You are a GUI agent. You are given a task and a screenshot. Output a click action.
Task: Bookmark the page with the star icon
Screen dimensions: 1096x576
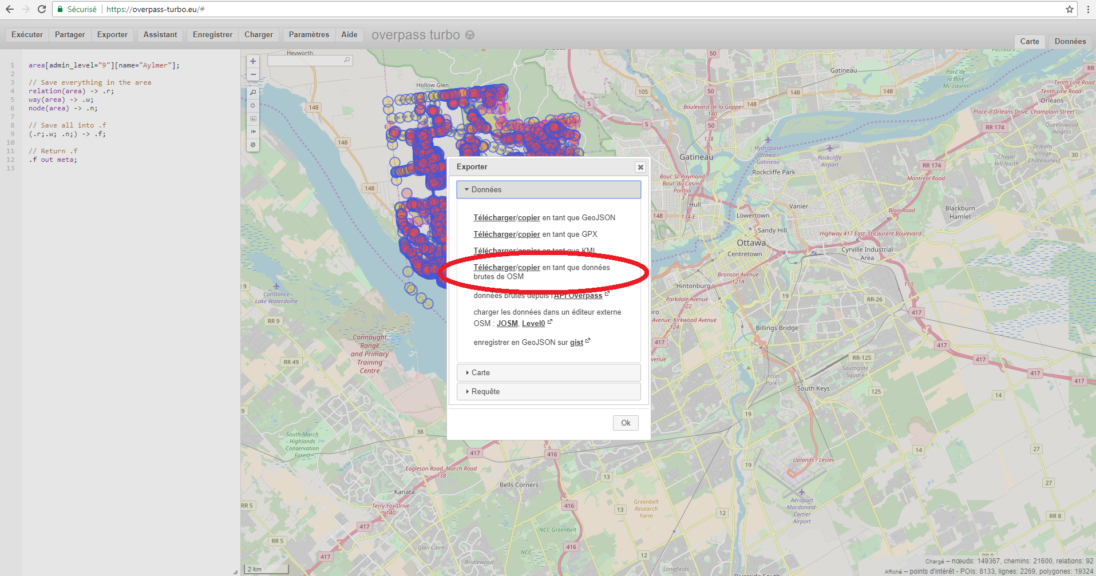pyautogui.click(x=1069, y=9)
